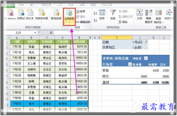Click Edit Links (编辑链接)

(83, 22)
